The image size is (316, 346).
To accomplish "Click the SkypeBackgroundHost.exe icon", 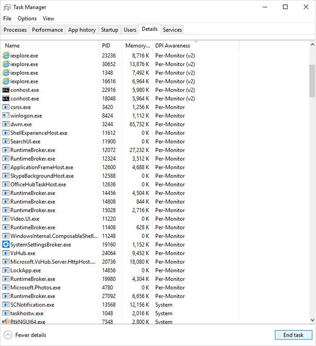I will point(6,176).
